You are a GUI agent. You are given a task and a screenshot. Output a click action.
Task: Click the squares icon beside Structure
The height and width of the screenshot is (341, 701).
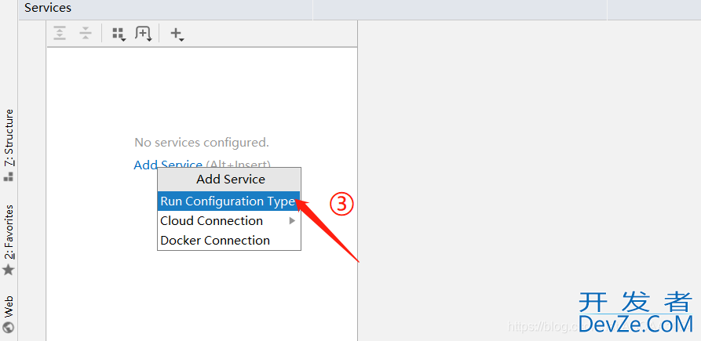click(9, 176)
